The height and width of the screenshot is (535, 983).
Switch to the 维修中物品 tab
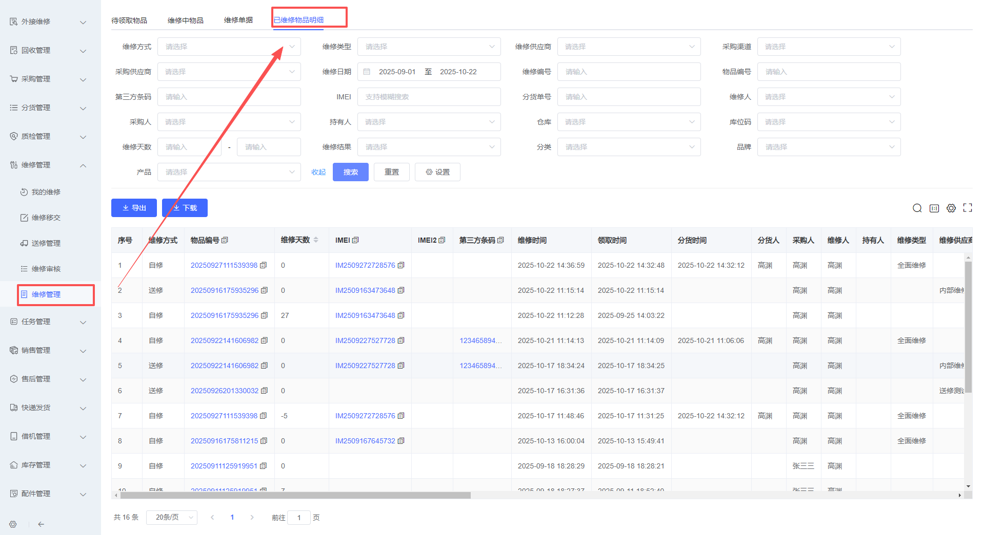[x=185, y=20]
